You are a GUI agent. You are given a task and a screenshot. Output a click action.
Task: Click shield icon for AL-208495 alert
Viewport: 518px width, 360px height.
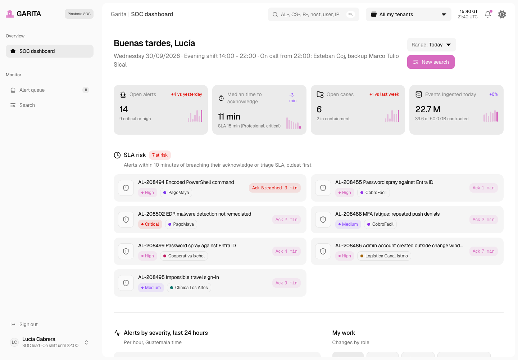coord(126,283)
